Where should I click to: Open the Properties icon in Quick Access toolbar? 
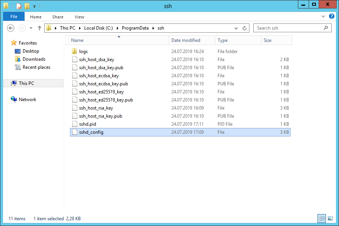pos(18,6)
